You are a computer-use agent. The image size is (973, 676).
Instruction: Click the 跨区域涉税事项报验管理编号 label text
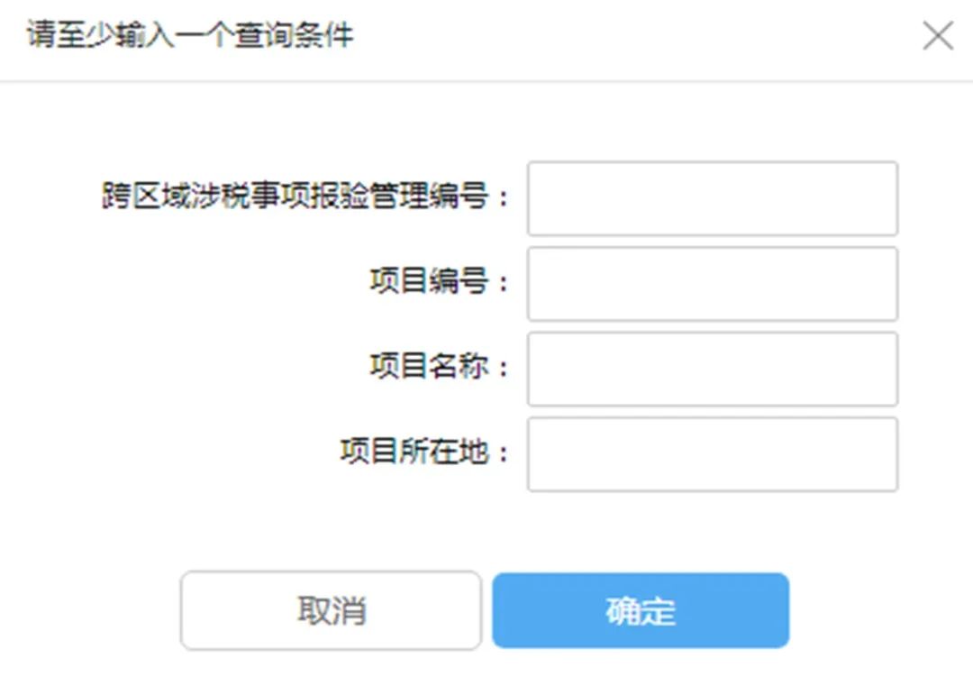(x=296, y=196)
